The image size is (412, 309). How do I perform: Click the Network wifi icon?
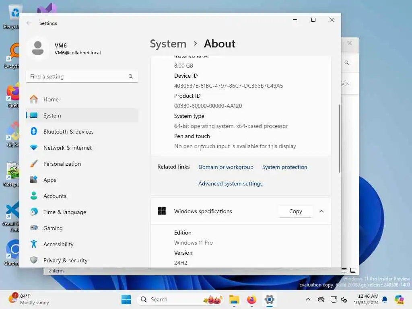[34, 147]
